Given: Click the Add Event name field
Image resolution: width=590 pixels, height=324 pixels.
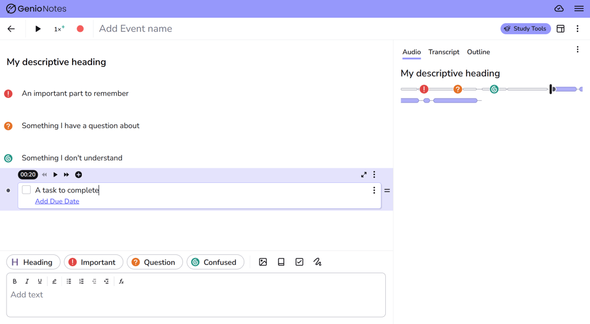Looking at the screenshot, I should (x=136, y=28).
